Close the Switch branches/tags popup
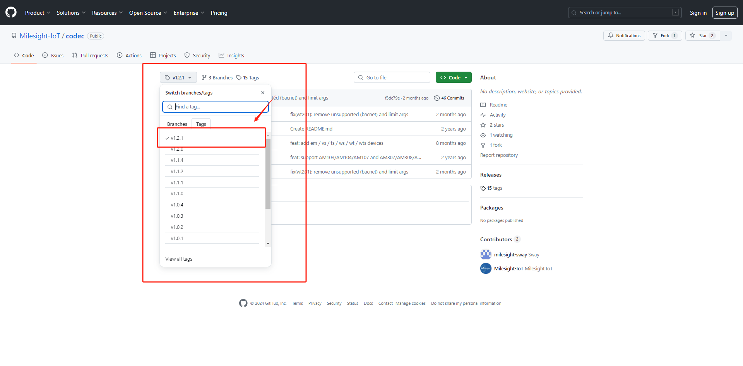Screen dimensions: 743x366 [x=263, y=93]
